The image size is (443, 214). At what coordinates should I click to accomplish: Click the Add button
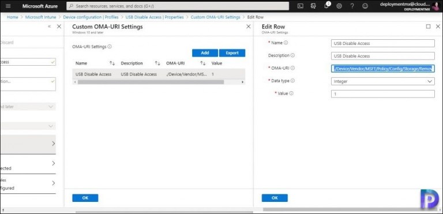[205, 53]
